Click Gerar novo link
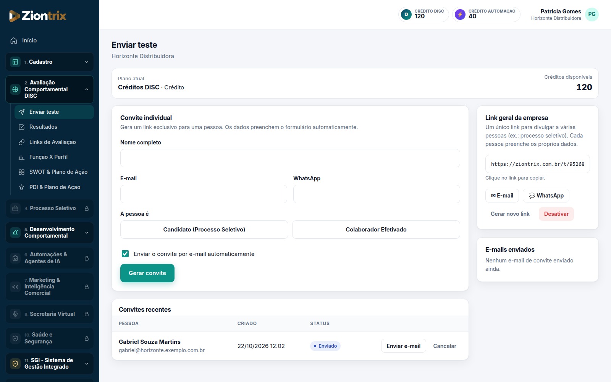 [510, 214]
